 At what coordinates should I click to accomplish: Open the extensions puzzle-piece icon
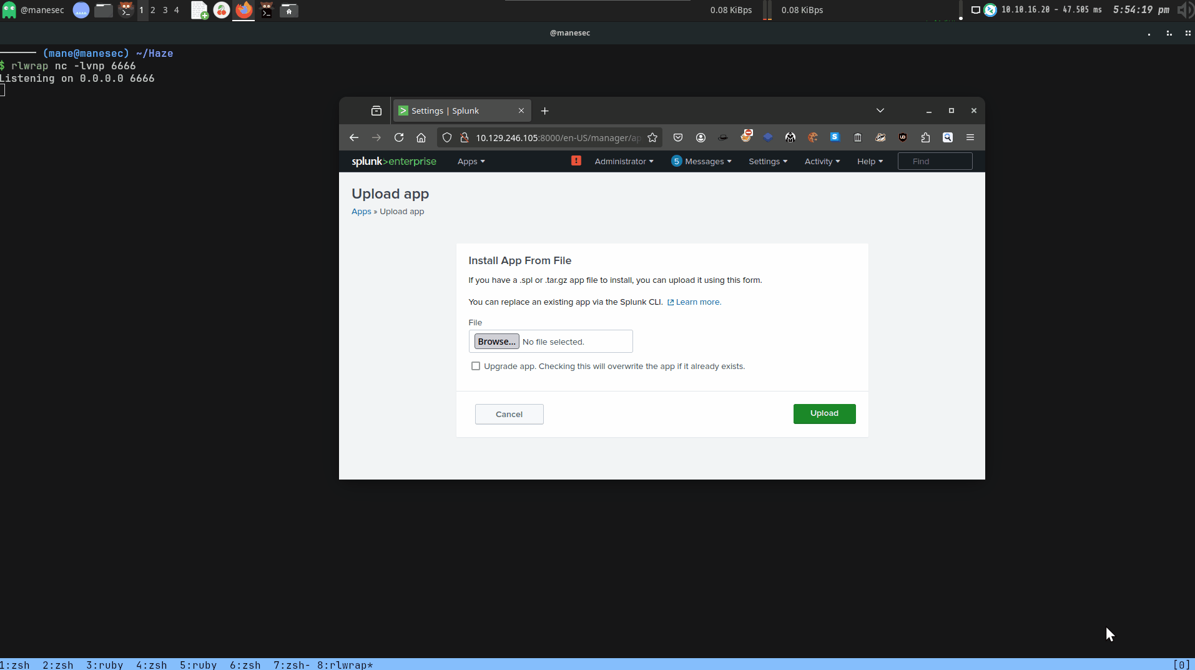pos(925,137)
